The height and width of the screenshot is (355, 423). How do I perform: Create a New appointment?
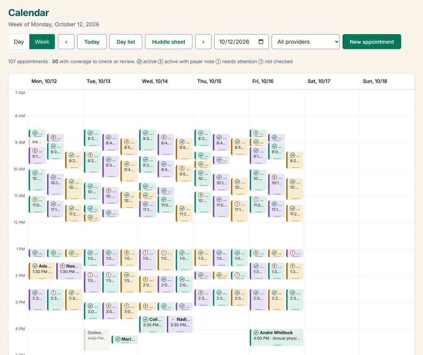[x=372, y=42]
